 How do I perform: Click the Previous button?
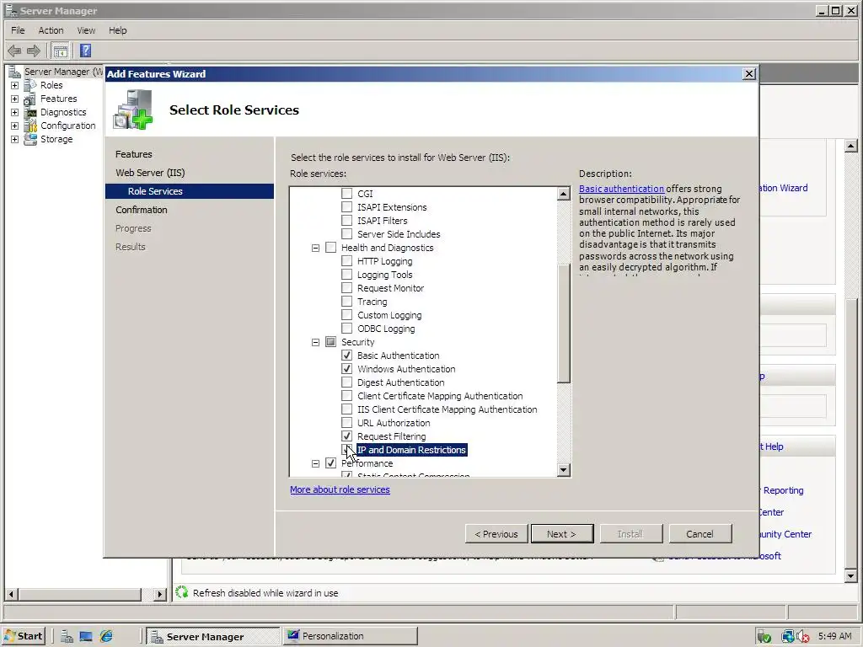point(496,533)
